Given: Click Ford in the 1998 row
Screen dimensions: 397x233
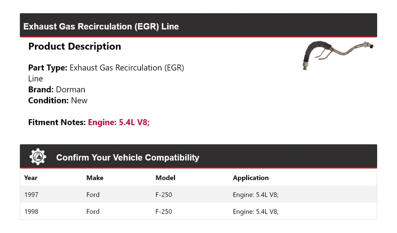Looking at the screenshot, I should coord(93,211).
